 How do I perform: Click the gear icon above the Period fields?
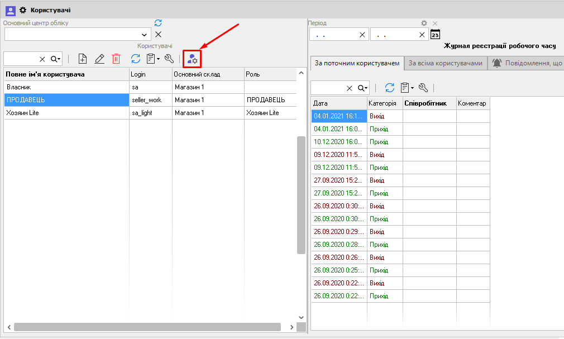(x=424, y=23)
